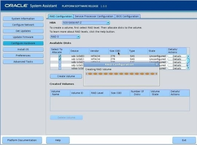Open the Update Firmware section
Screen dimensions: 197x145
(x=23, y=37)
